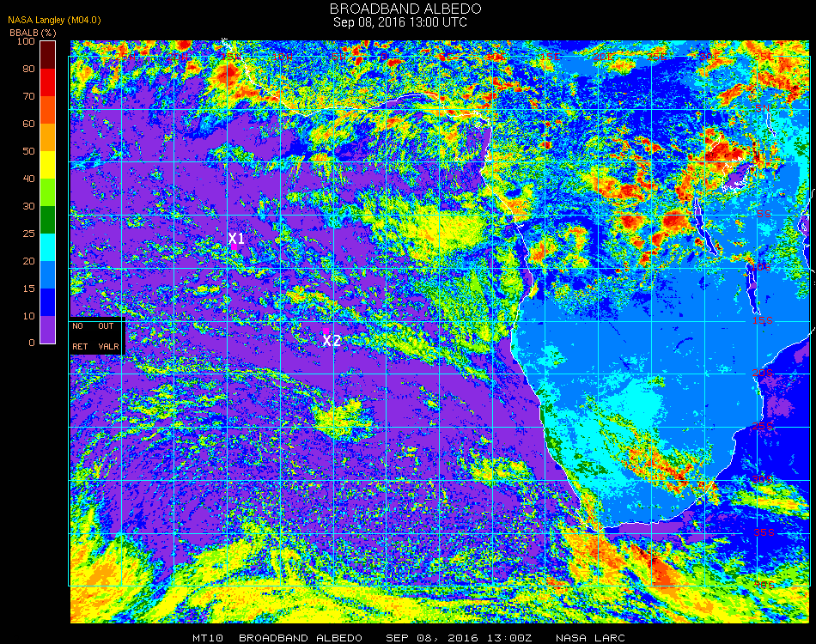The image size is (816, 644).
Task: Click the 'OUT' label in the legend box
Action: (106, 326)
